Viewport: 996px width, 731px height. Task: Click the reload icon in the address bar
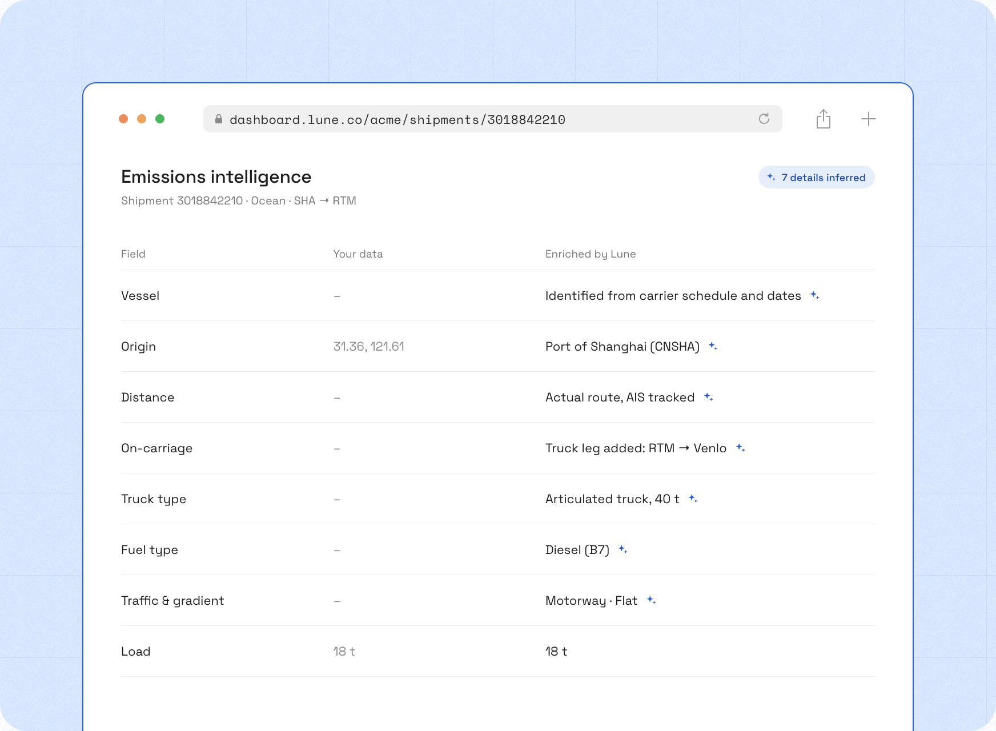764,119
